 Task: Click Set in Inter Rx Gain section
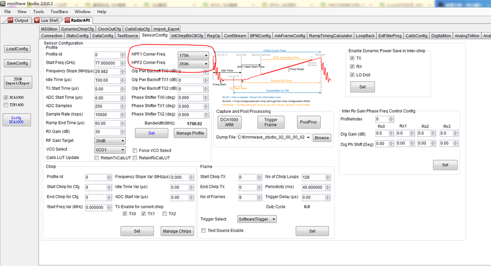coord(445,165)
